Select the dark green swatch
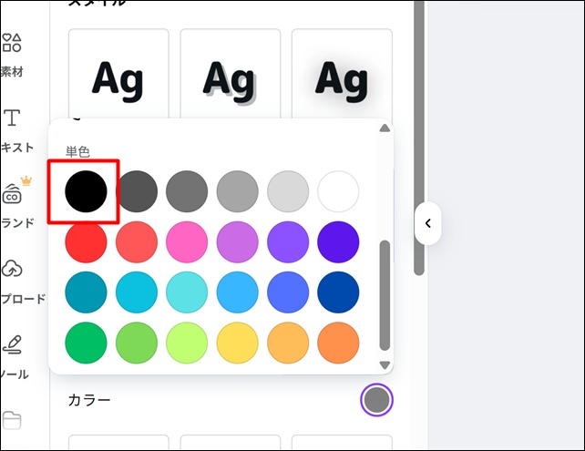Viewport: 585px width, 451px height. point(86,342)
